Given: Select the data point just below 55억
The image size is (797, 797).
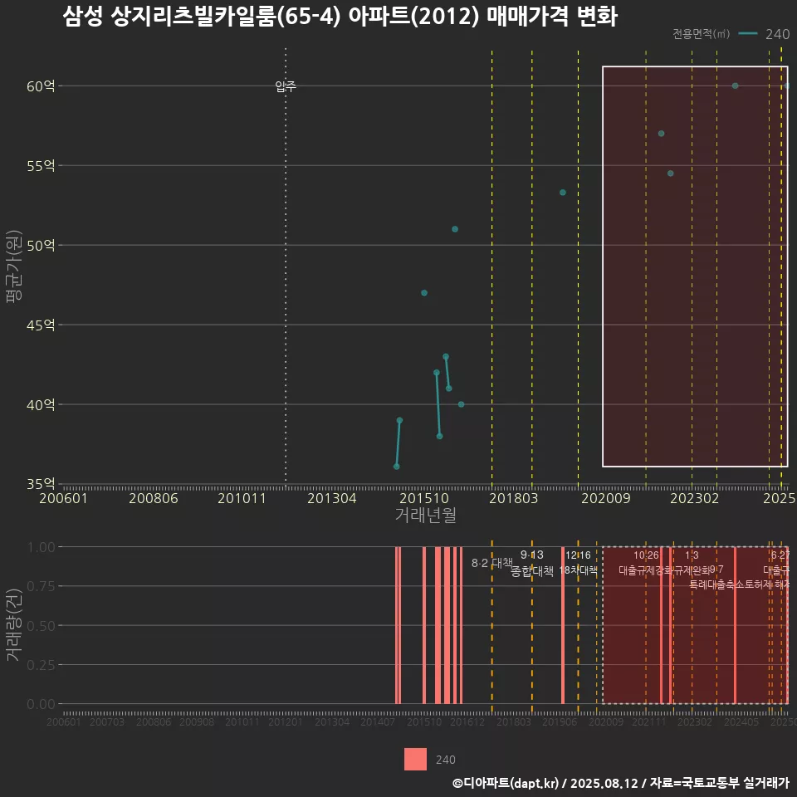Looking at the screenshot, I should point(671,174).
